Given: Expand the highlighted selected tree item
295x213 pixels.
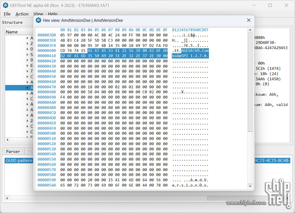Looking at the screenshot, I should pos(28,88).
